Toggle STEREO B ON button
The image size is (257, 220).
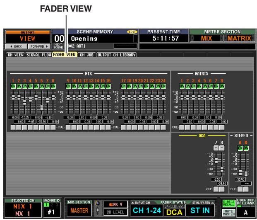(246, 148)
